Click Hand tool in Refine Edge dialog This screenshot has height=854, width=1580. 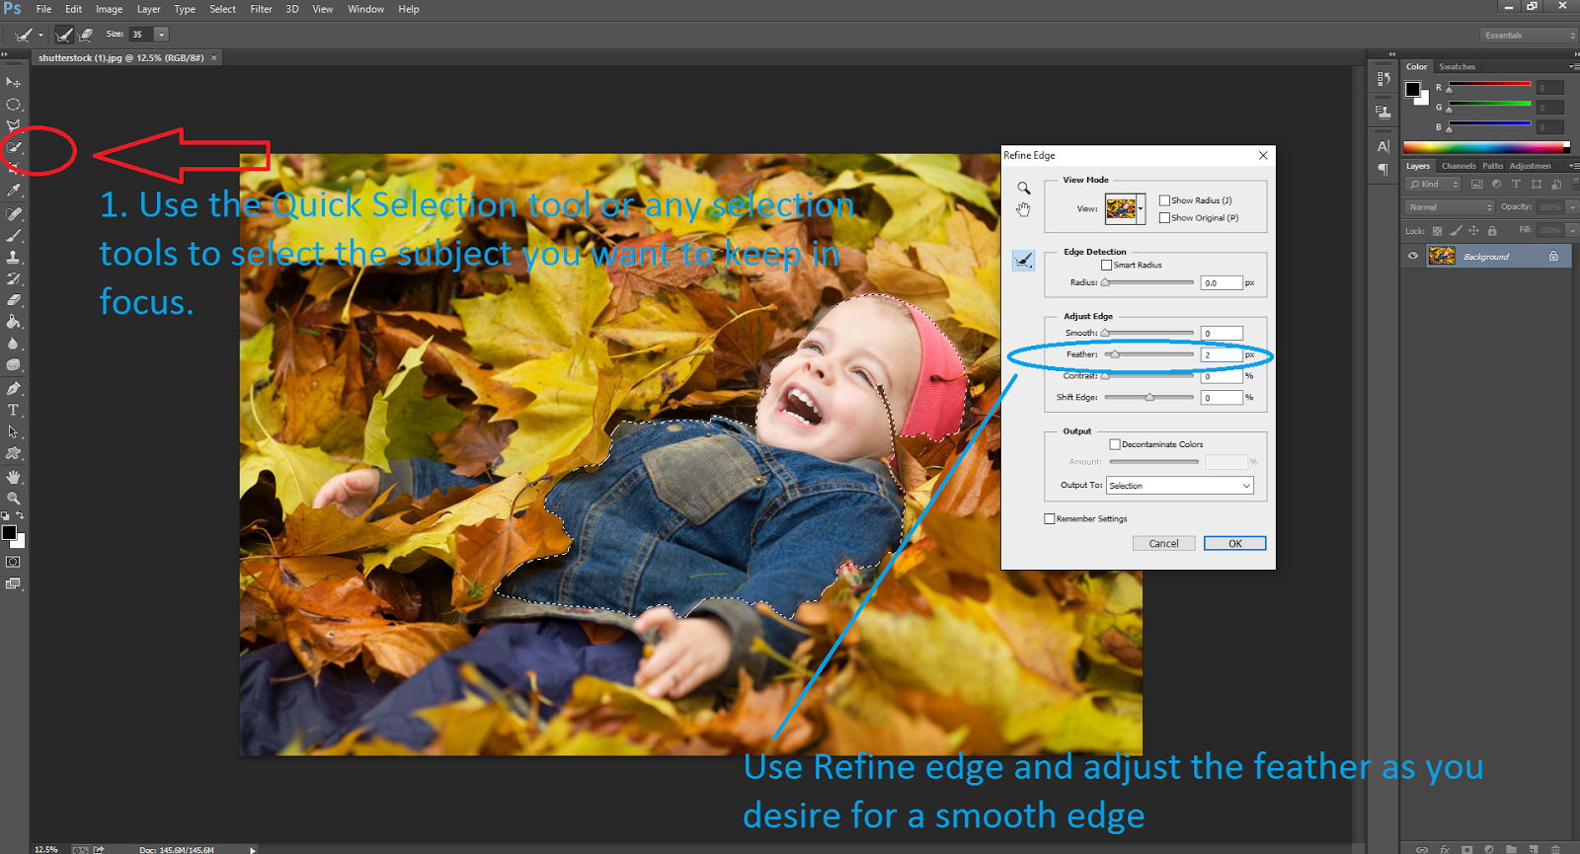click(x=1024, y=209)
